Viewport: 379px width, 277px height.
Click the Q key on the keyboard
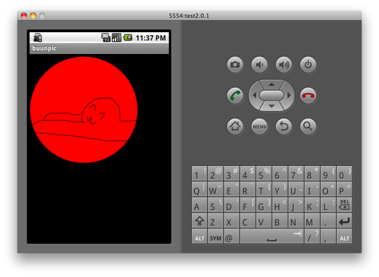point(199,189)
